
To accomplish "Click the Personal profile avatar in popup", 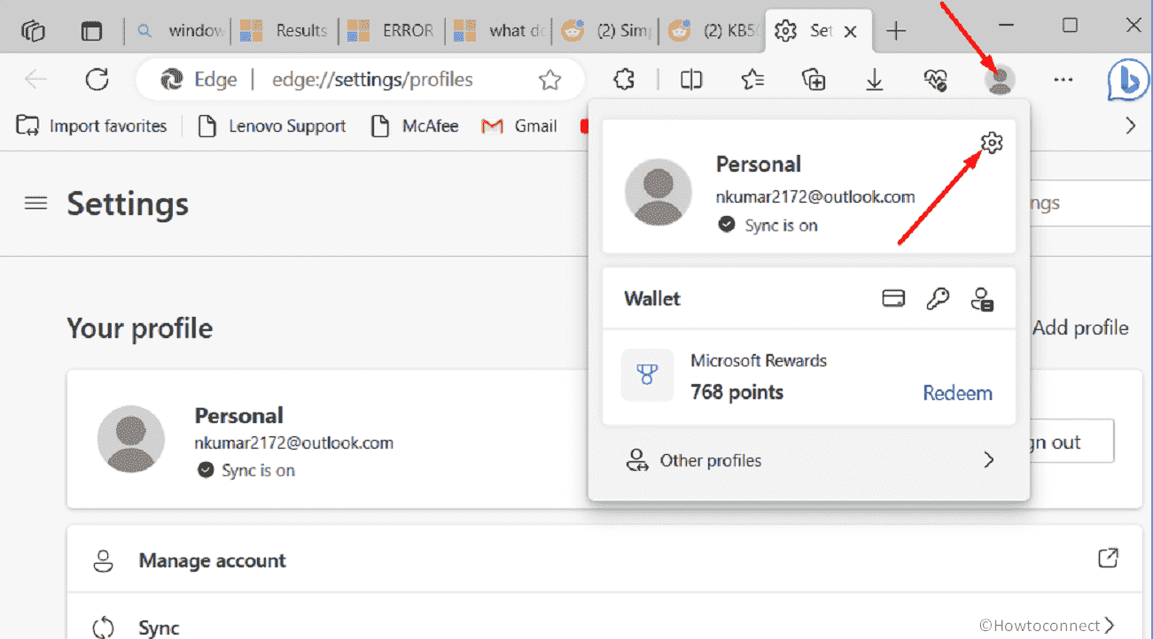I will point(658,191).
